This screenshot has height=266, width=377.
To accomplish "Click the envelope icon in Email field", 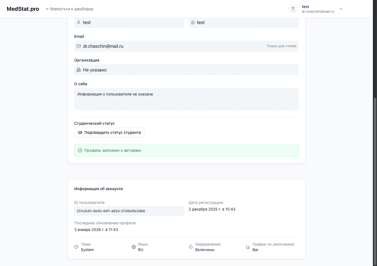I will click(x=79, y=46).
